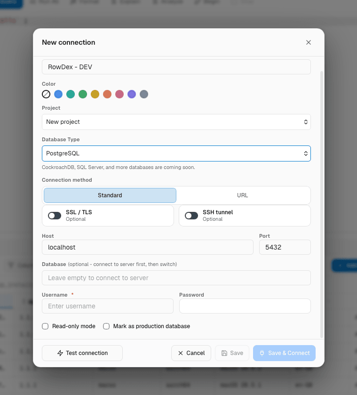Image resolution: width=357 pixels, height=395 pixels.
Task: Choose the green color swatch
Action: point(83,94)
